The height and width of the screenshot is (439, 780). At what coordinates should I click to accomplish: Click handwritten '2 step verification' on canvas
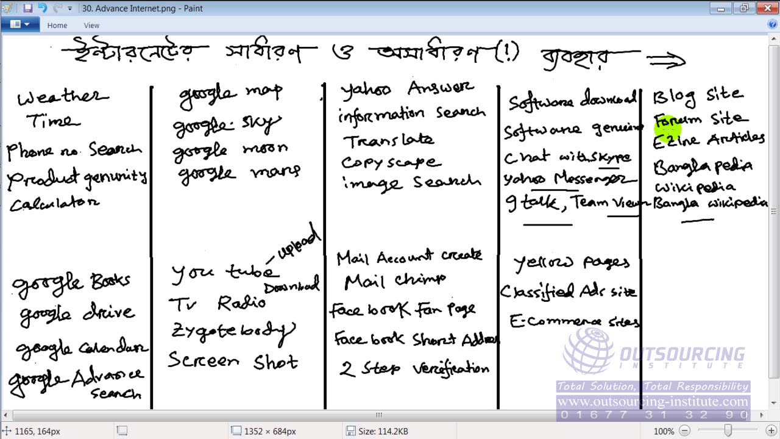(415, 369)
